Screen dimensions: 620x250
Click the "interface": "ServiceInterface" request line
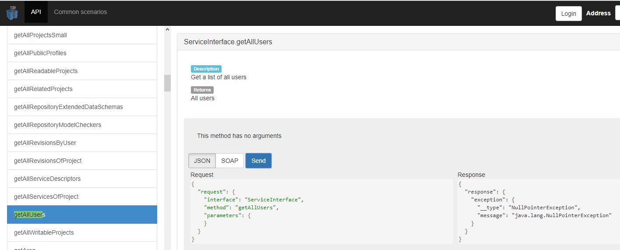tap(254, 200)
